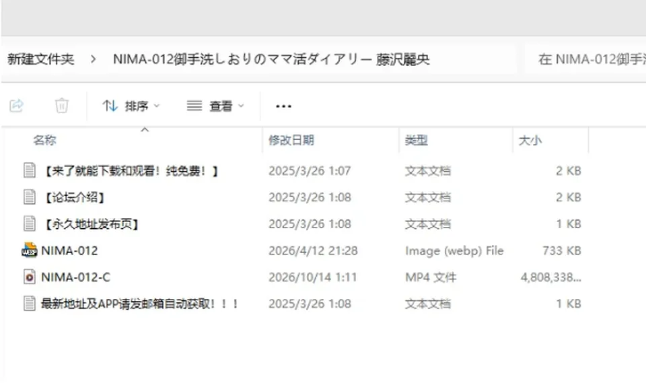The width and height of the screenshot is (646, 383).
Task: Select file 【永久地址发布页】
Action: pos(91,224)
